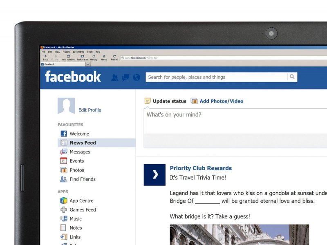Screen dimensions: 327x245
Task: Click the Games Feed icon
Action: pos(64,209)
